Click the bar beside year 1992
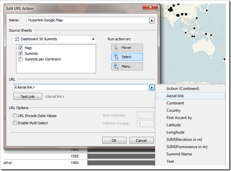 (x=121, y=156)
